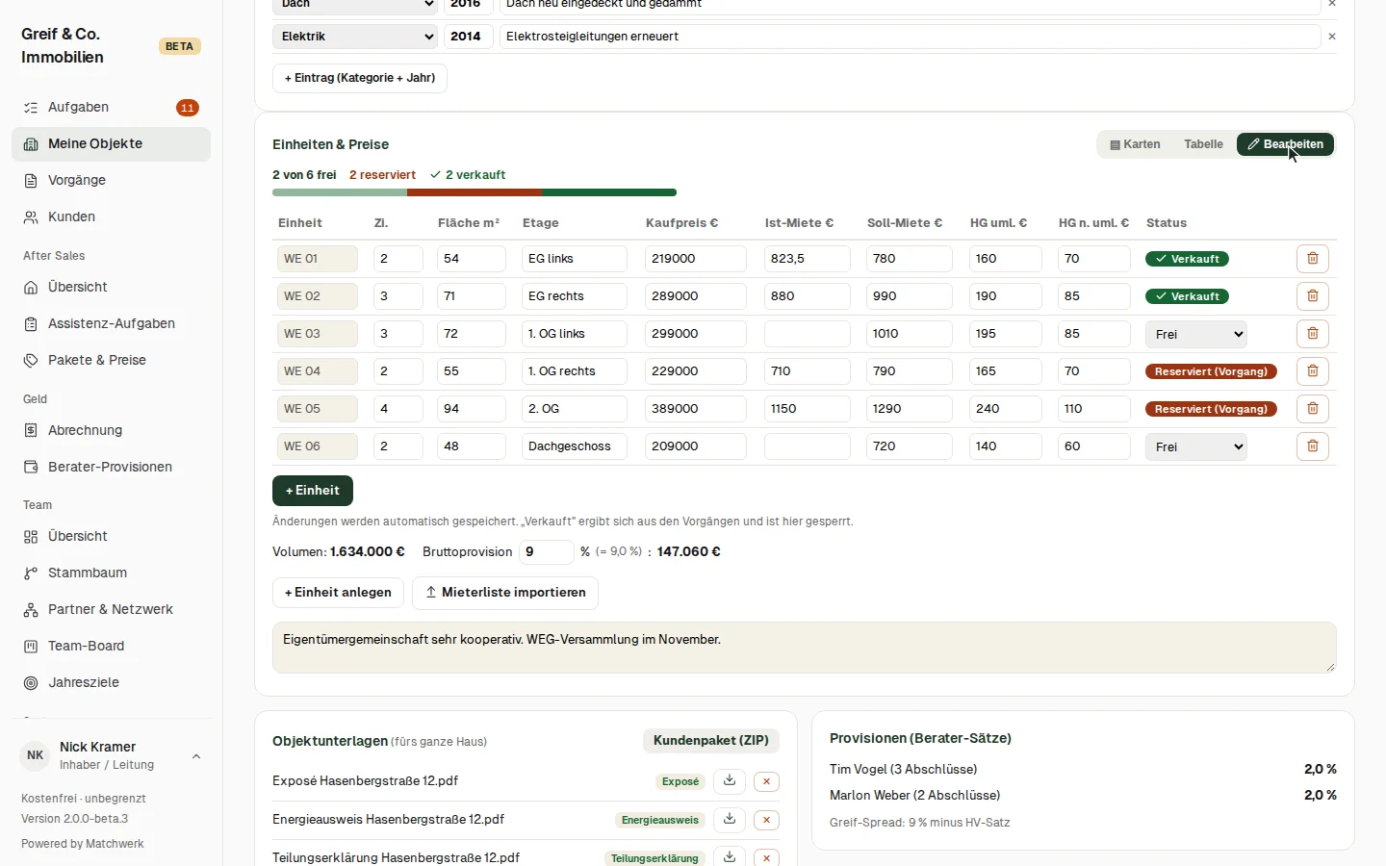
Task: Click Mieterliste importieren
Action: pyautogui.click(x=505, y=593)
